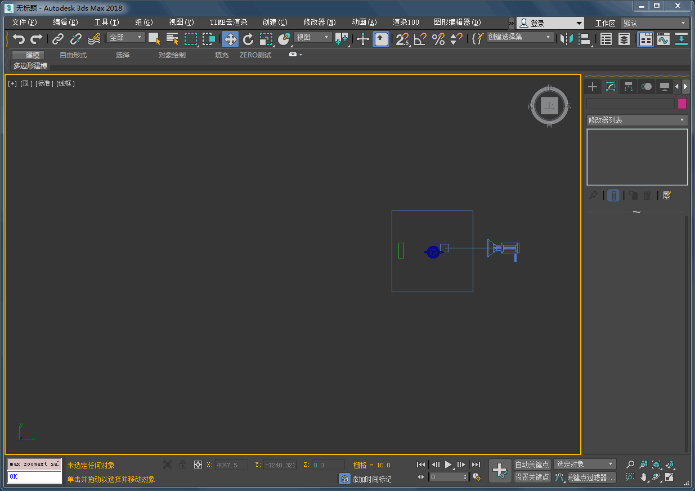695x491 pixels.
Task: Toggle the Ribbon display icon
Action: pos(645,39)
